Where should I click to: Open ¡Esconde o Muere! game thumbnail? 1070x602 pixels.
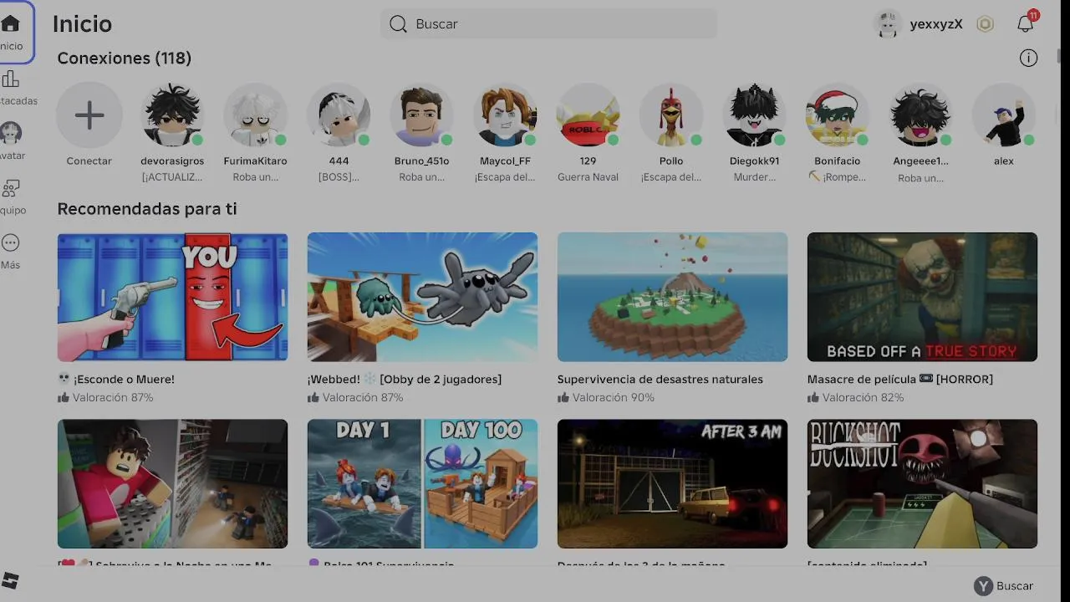[x=172, y=297]
